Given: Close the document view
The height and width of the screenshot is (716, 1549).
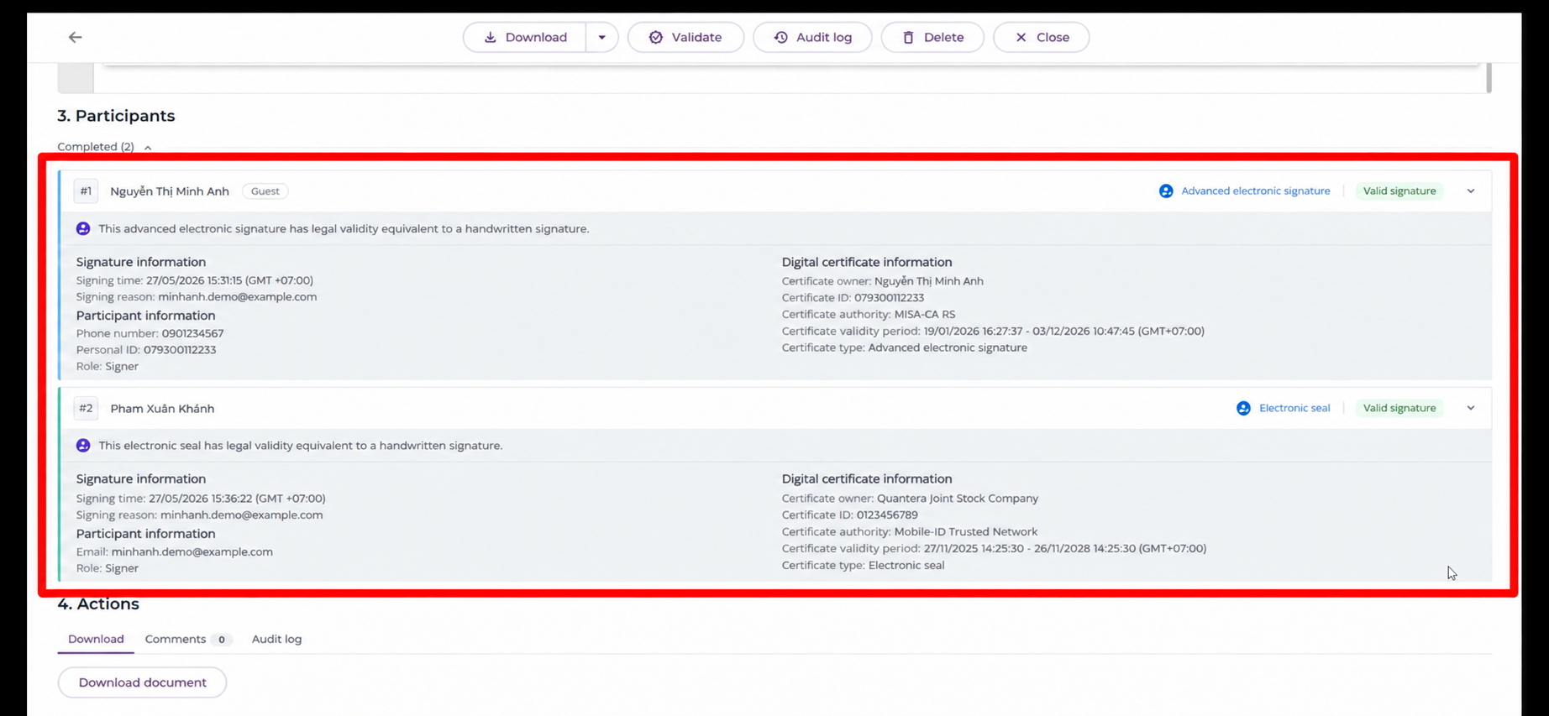Looking at the screenshot, I should pyautogui.click(x=1042, y=37).
